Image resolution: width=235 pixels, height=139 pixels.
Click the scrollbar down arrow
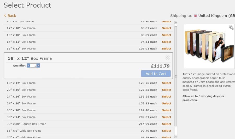coord(176,136)
